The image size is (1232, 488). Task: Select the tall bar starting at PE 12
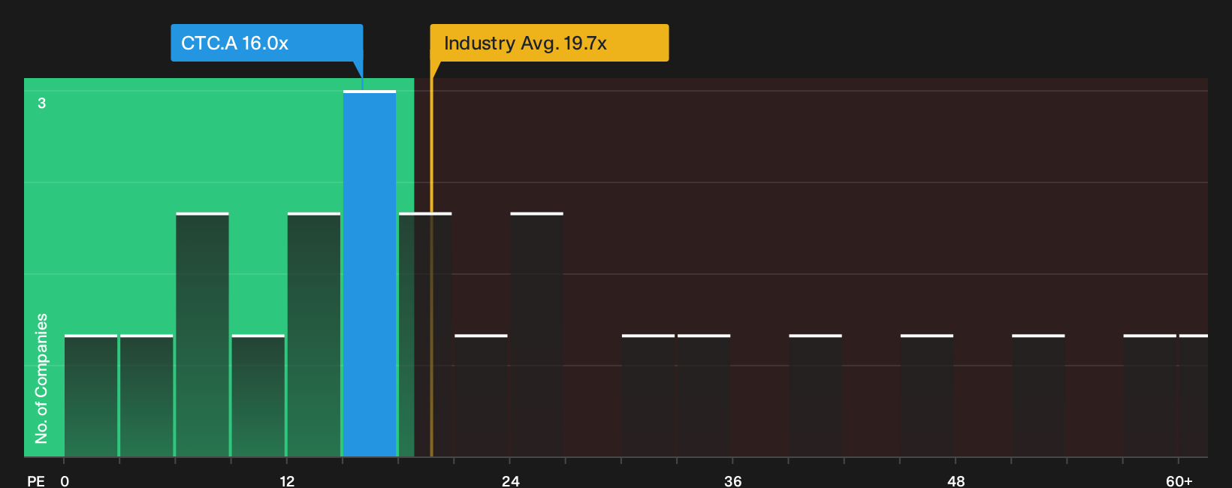click(x=314, y=335)
